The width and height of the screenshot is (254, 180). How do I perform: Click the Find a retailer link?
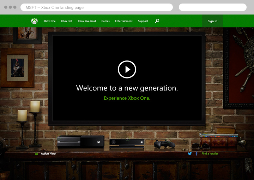[210, 153]
